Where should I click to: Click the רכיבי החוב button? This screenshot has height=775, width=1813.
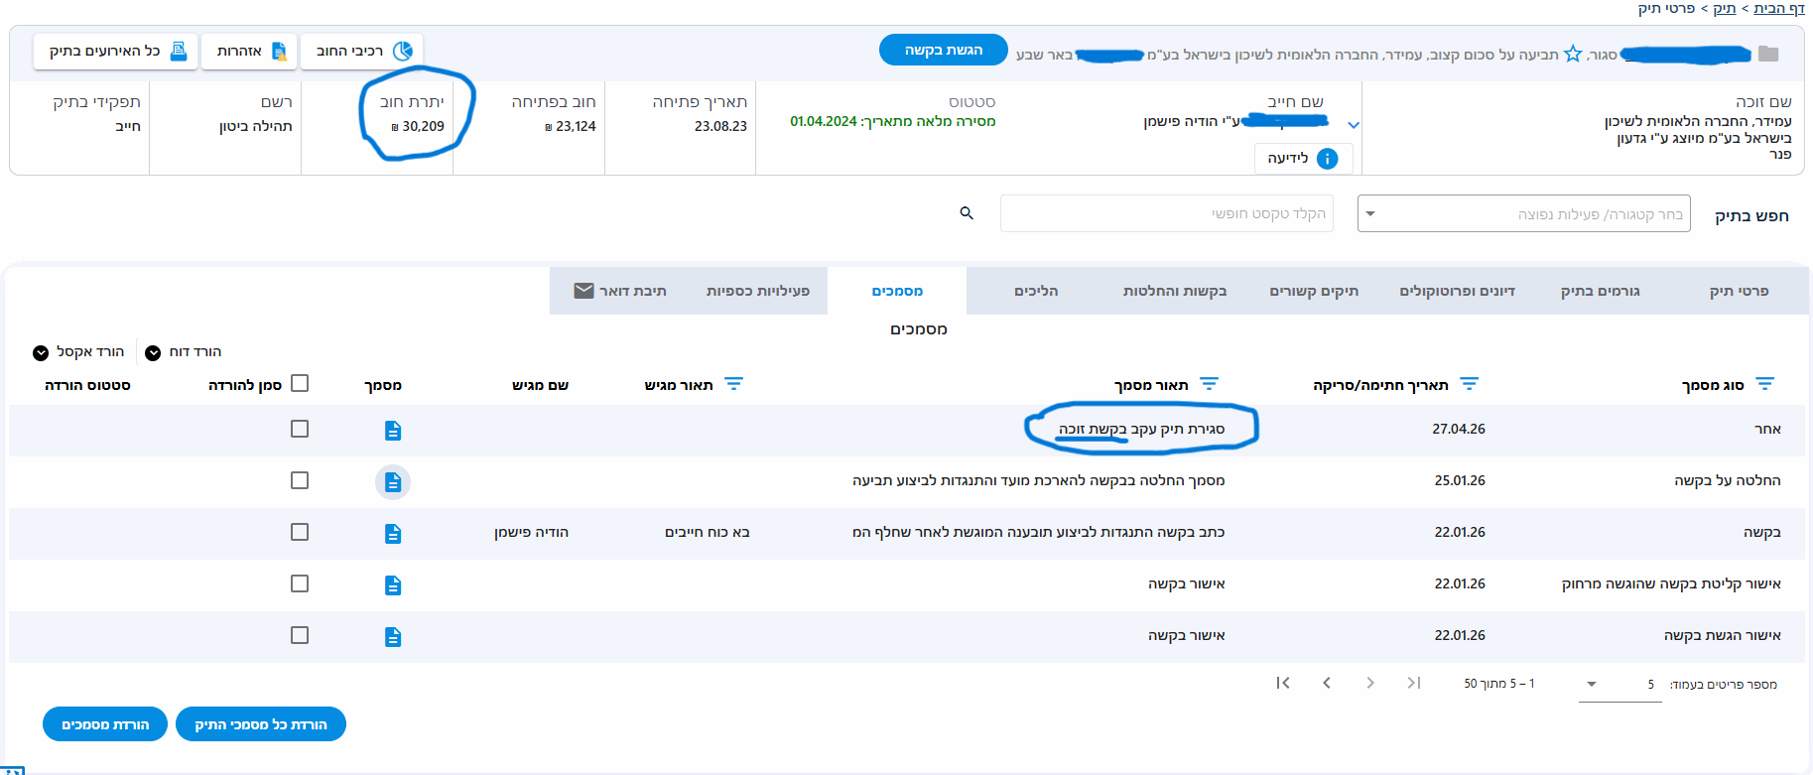362,51
